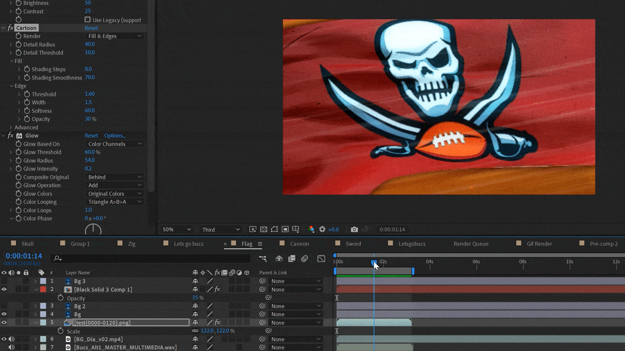Hide the Black Solid 3 Comp 1 layer
Viewport: 625px width, 351px height.
(4, 289)
